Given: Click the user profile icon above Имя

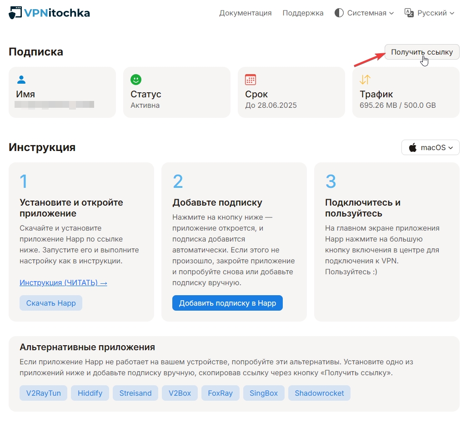Looking at the screenshot, I should pyautogui.click(x=21, y=80).
